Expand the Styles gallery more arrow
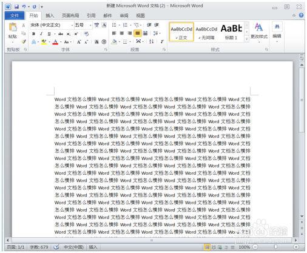This screenshot has width=307, height=253. pos(246,39)
